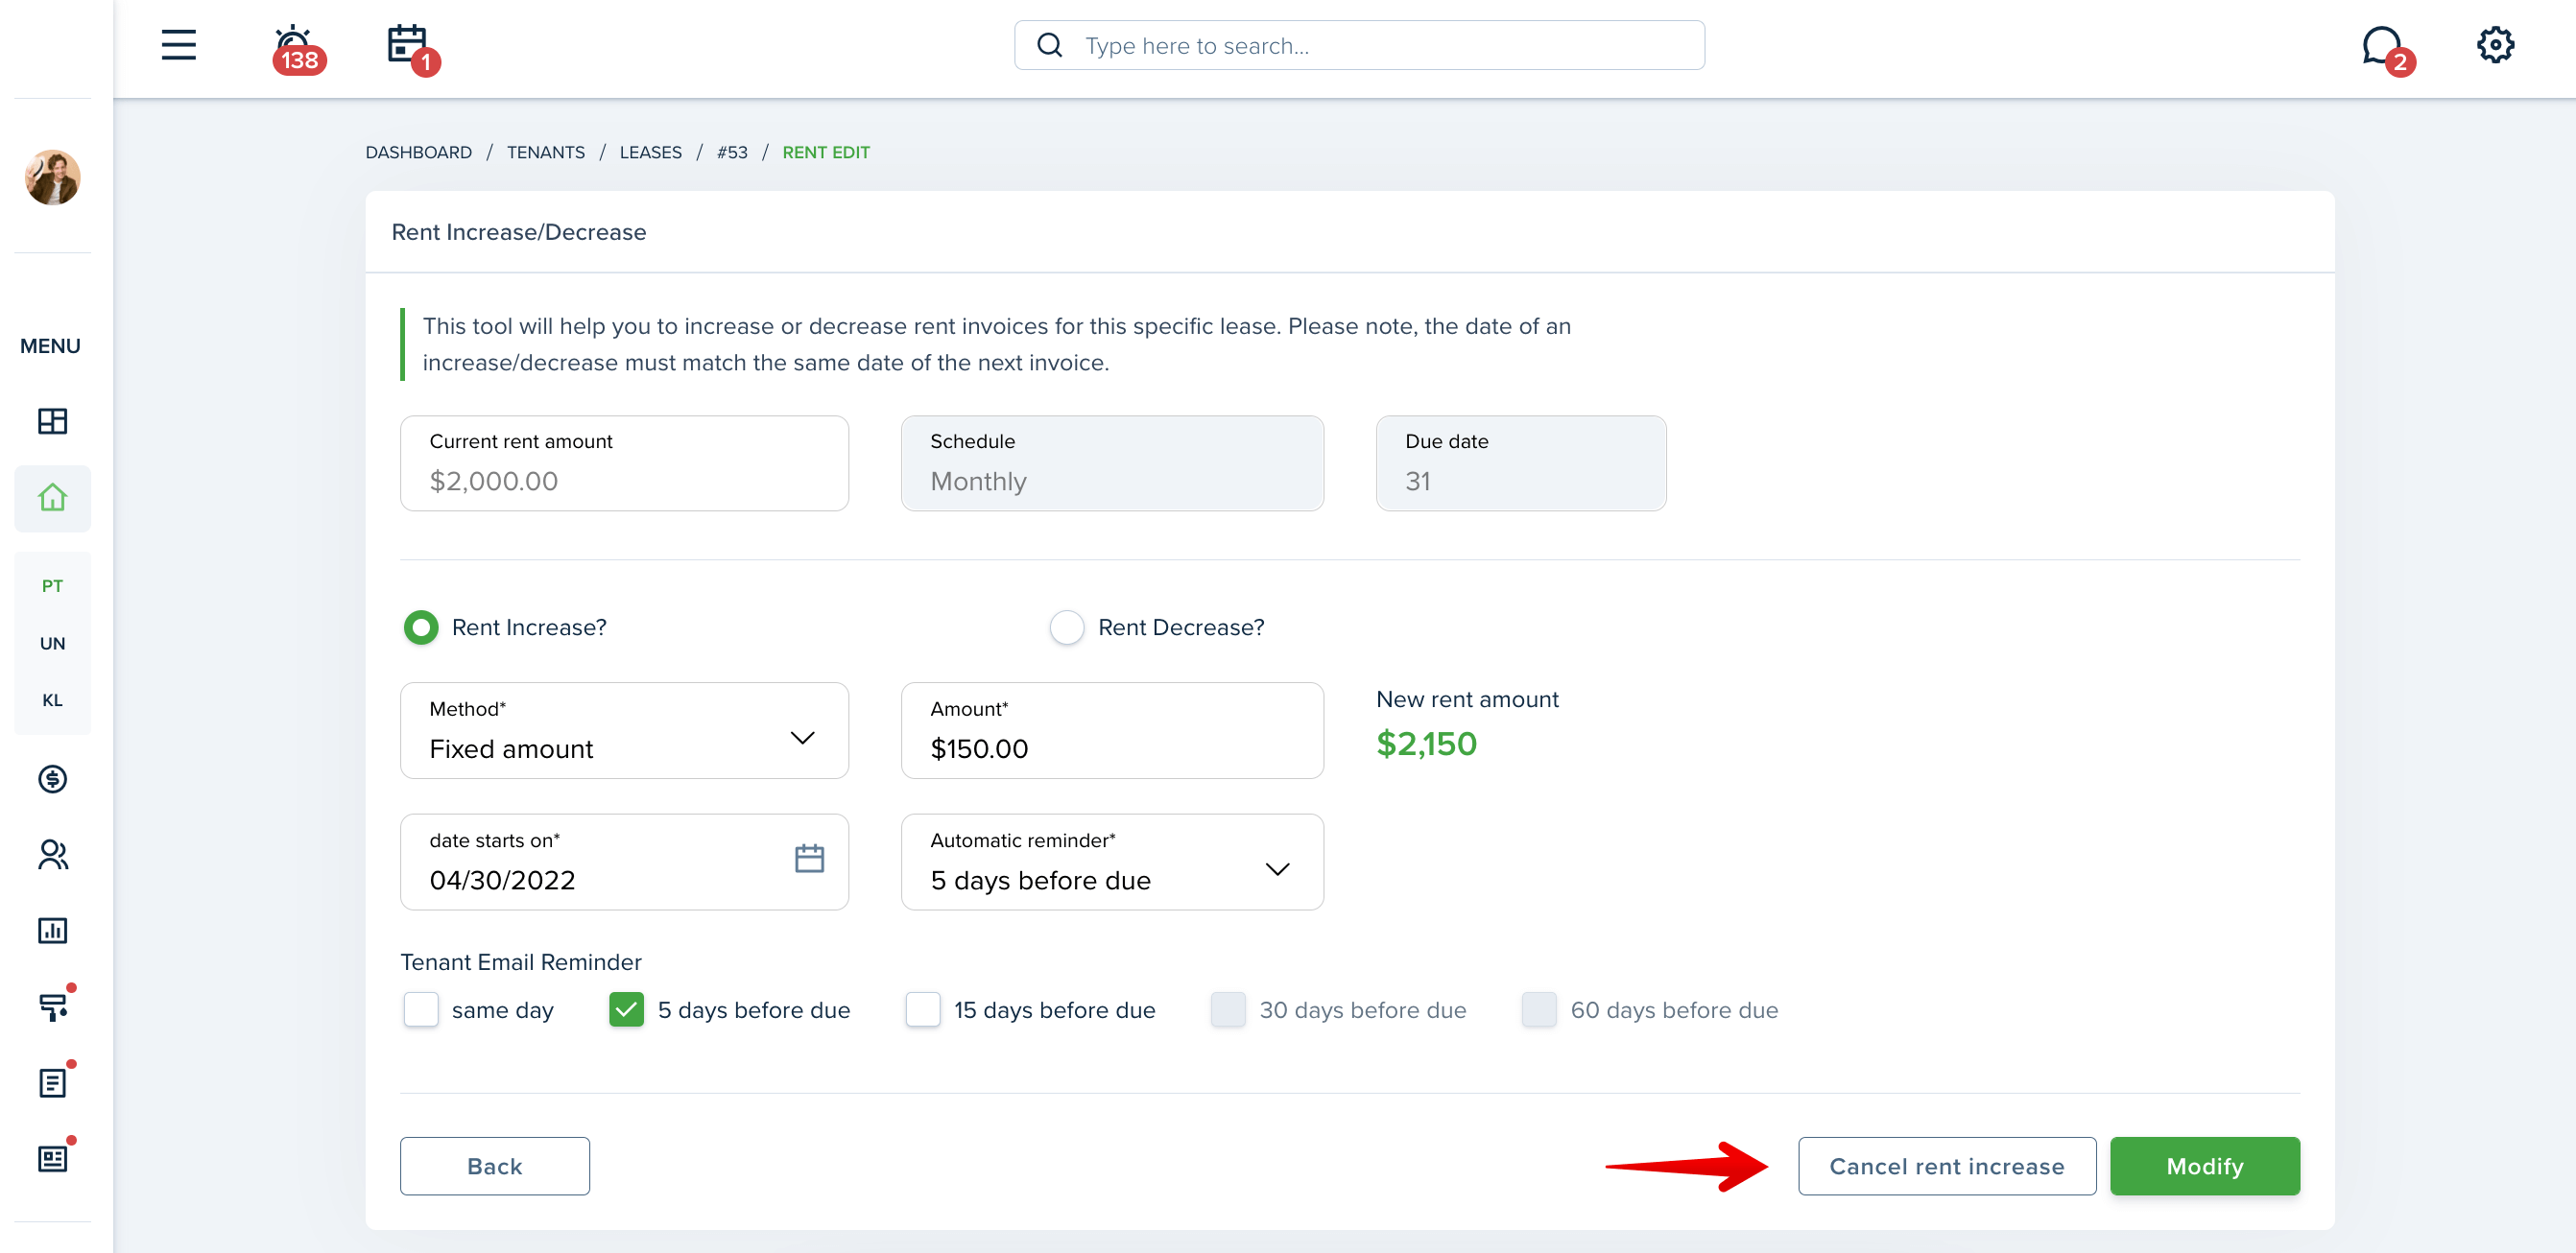Click the Schedule Monthly field
The height and width of the screenshot is (1253, 2576).
[x=1112, y=463]
